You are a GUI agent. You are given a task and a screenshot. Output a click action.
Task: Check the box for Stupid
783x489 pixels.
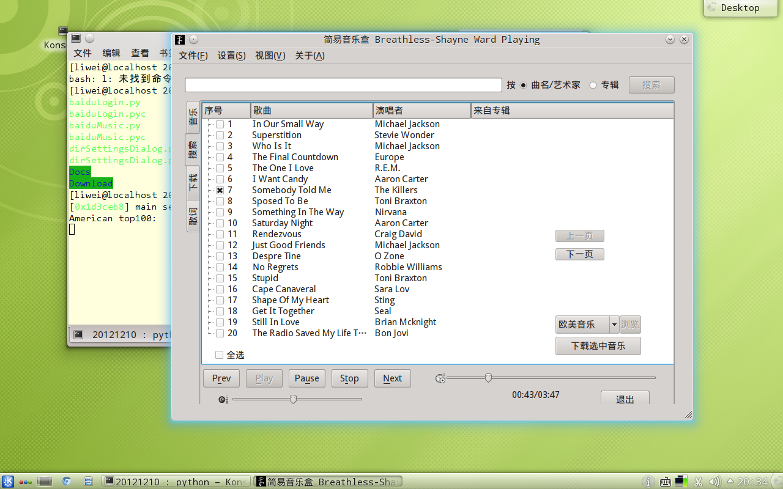220,278
